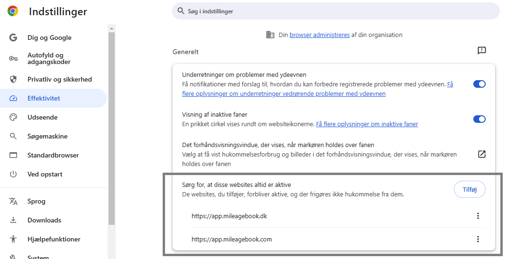The height and width of the screenshot is (259, 516).
Task: Click Tilføj to add a website
Action: pyautogui.click(x=470, y=189)
